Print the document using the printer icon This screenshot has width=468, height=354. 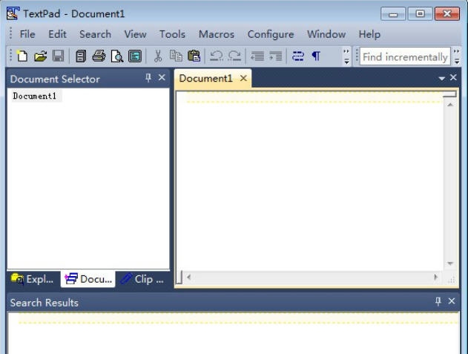[99, 56]
